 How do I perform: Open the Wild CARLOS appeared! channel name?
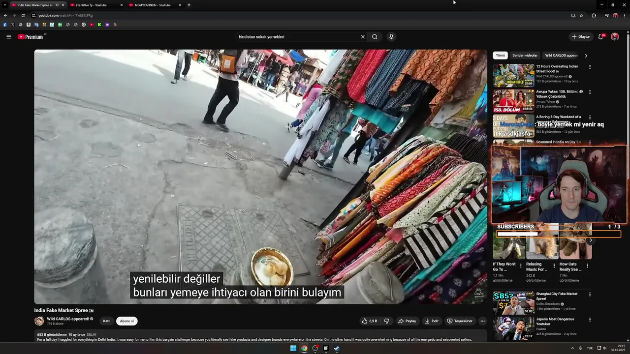(68, 319)
